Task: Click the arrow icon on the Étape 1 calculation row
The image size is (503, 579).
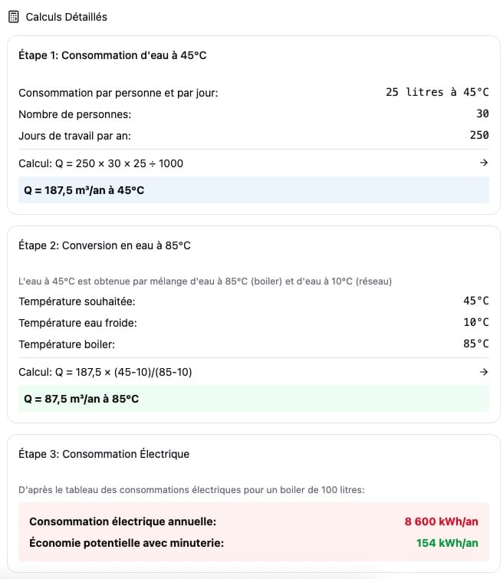Action: click(483, 163)
